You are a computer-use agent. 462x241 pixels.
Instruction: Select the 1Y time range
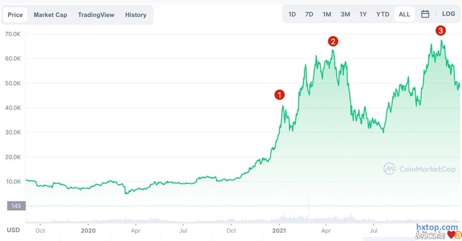(363, 14)
